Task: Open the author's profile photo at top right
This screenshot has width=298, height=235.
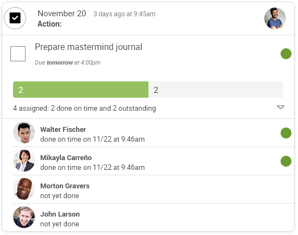Action: pyautogui.click(x=275, y=18)
